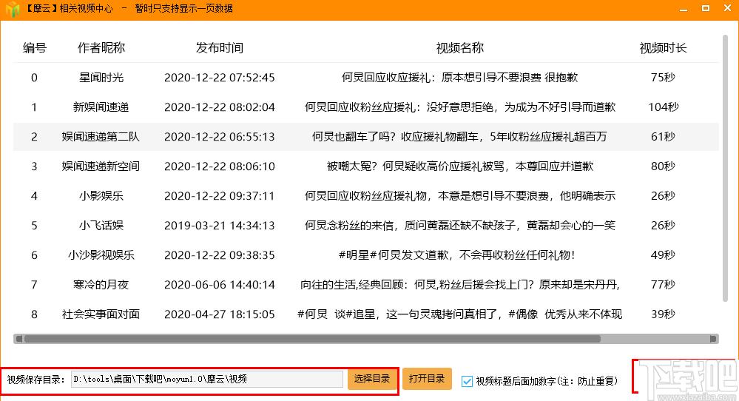Viewport: 739px width, 401px height.
Task: Select video 何炅念粉丝的来信
Action: [x=459, y=226]
